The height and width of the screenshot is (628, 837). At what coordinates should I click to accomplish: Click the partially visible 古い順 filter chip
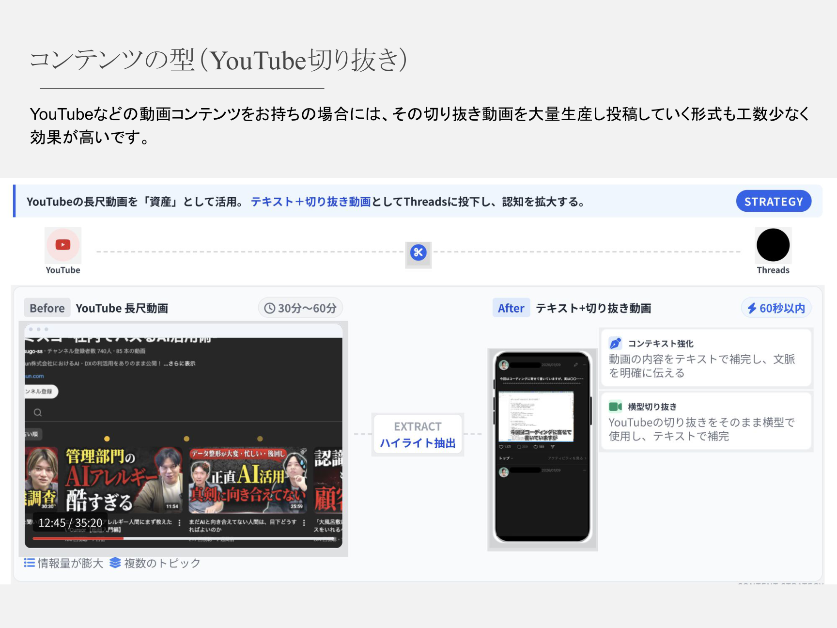click(x=33, y=434)
